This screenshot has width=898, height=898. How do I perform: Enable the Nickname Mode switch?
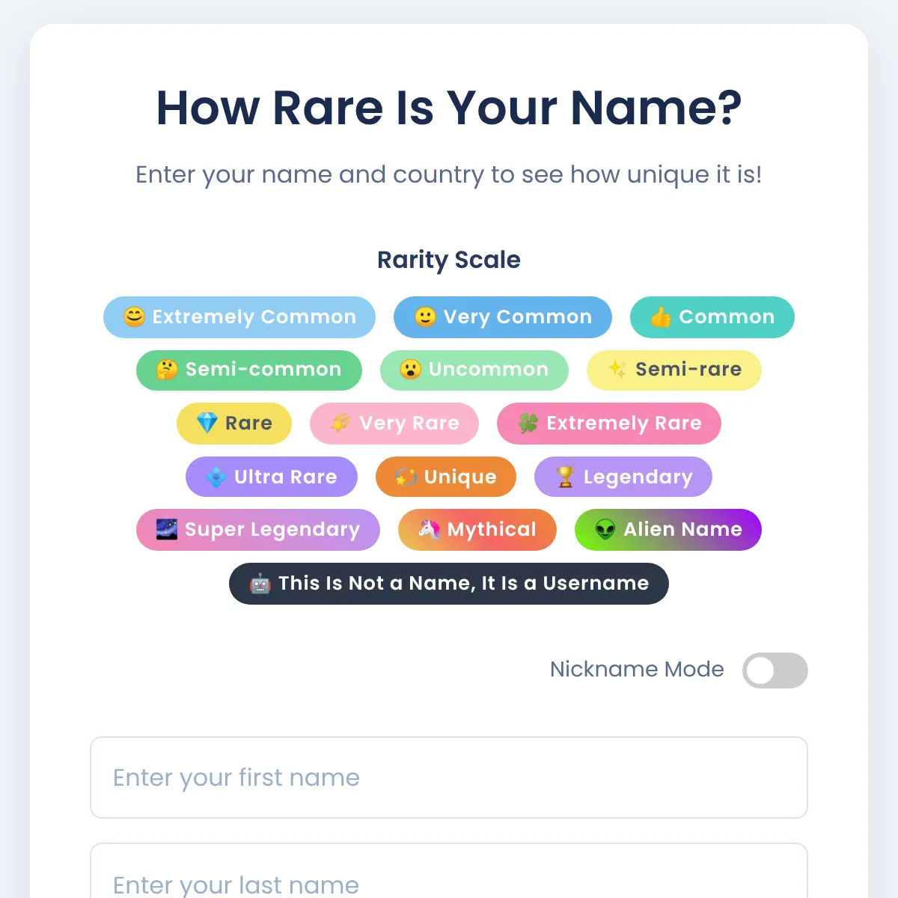(x=775, y=671)
